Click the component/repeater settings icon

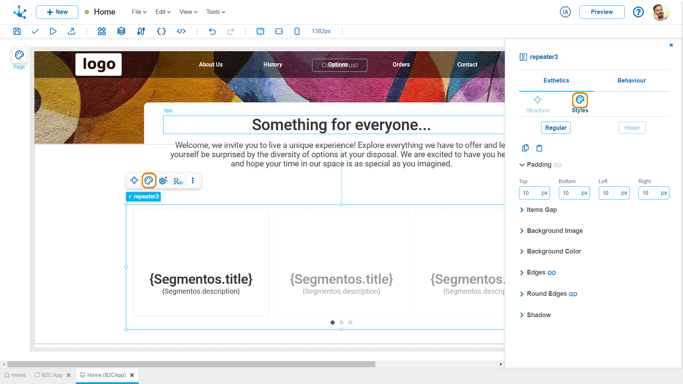click(163, 181)
